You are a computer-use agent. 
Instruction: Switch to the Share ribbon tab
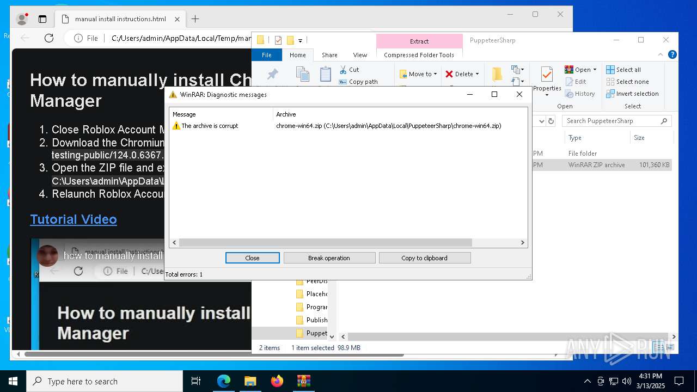click(329, 55)
